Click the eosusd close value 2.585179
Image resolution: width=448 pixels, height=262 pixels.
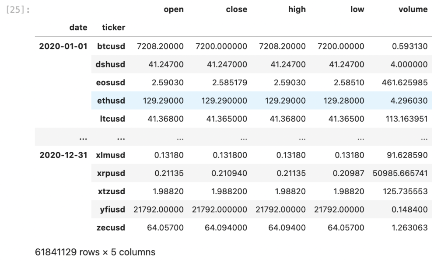click(229, 83)
